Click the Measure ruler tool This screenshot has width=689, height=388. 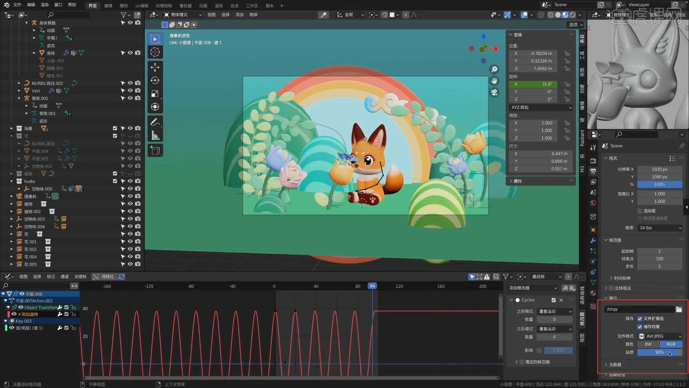(155, 135)
